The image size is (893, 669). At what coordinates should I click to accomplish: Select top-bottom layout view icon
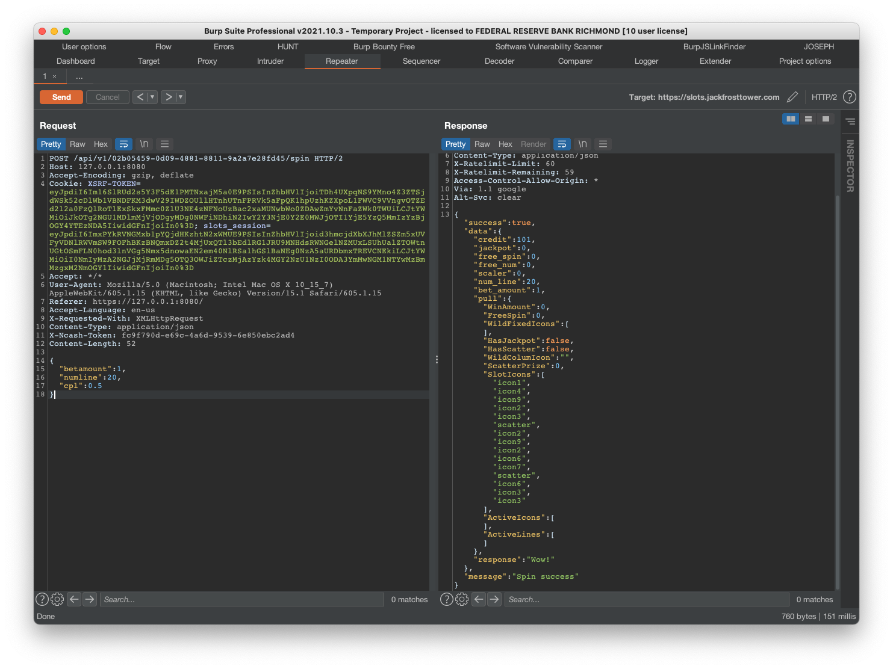click(808, 119)
